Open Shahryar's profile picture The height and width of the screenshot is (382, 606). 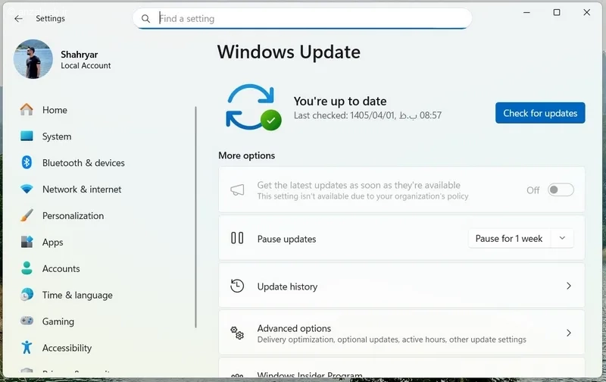33,59
